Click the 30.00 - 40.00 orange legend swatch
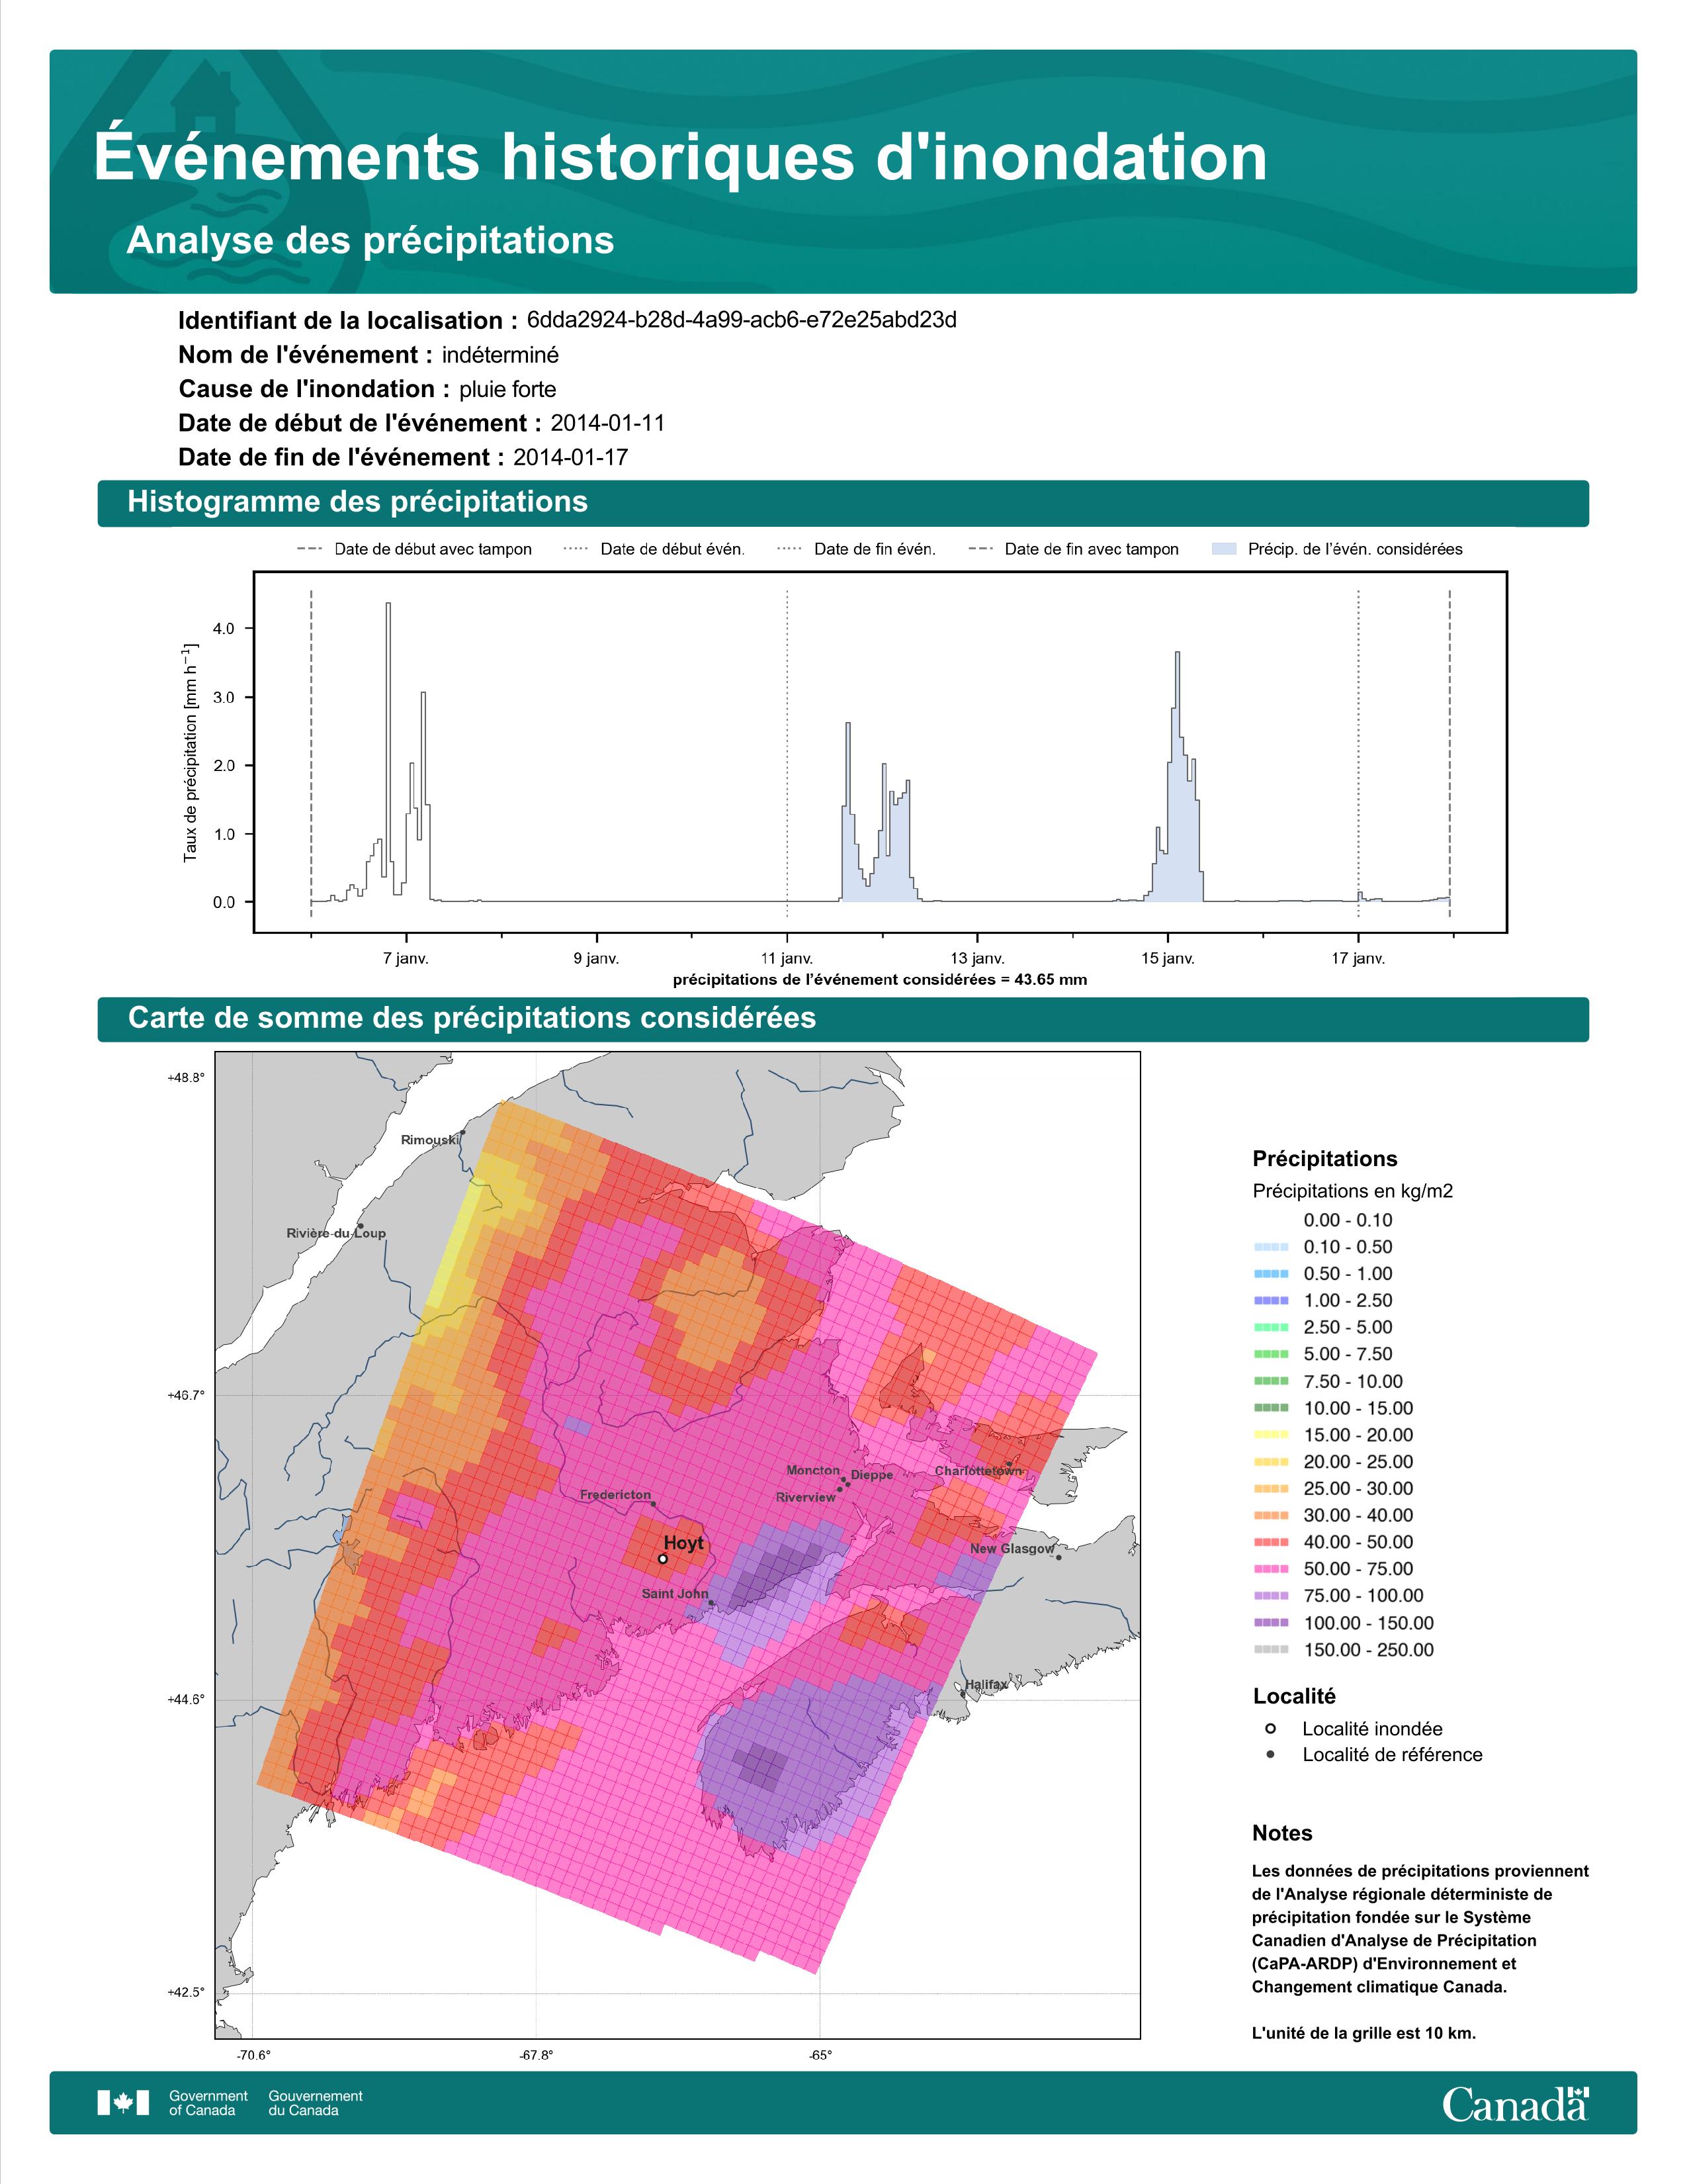The image size is (1687, 2184). pos(1270,1515)
